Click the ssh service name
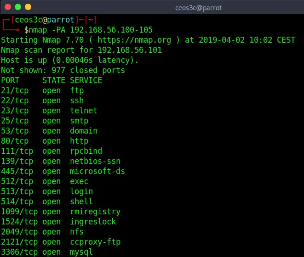This screenshot has height=257, width=304. [77, 101]
